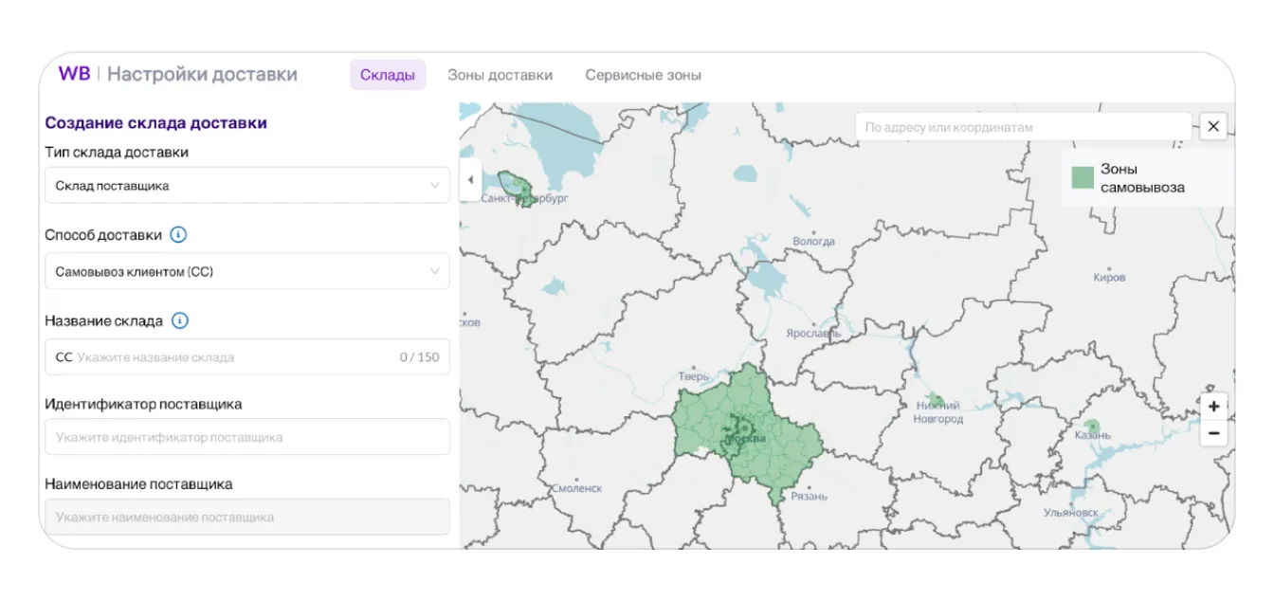
Task: Focus the Идентификатор поставщика input field
Action: (x=247, y=437)
